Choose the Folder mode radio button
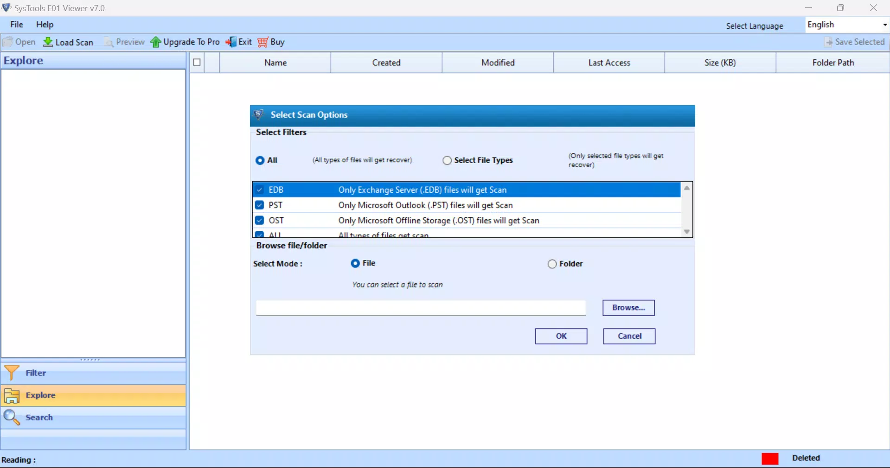Screen dimensions: 890x468 tap(552, 264)
